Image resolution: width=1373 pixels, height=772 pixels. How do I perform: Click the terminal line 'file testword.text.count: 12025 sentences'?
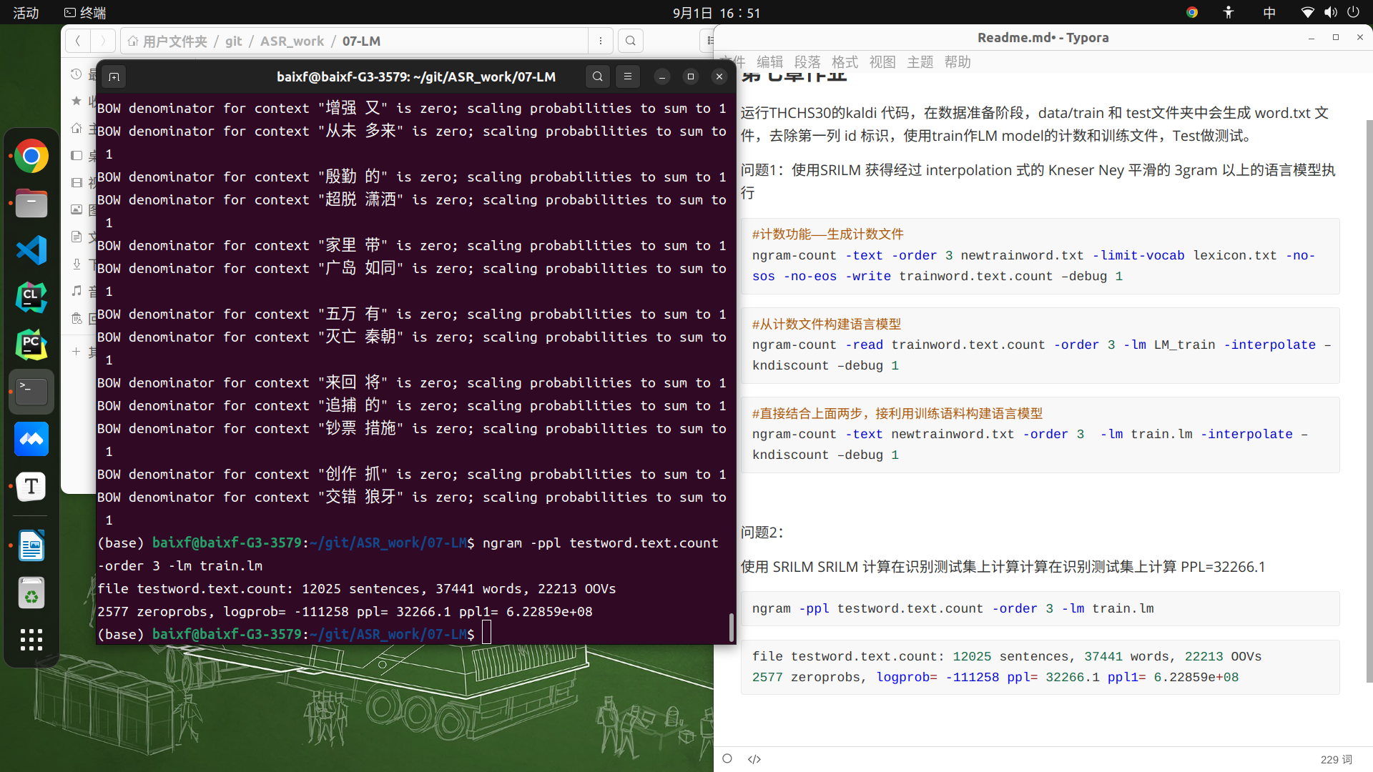point(356,588)
